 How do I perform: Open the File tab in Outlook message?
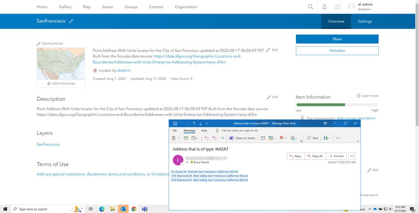[175, 130]
